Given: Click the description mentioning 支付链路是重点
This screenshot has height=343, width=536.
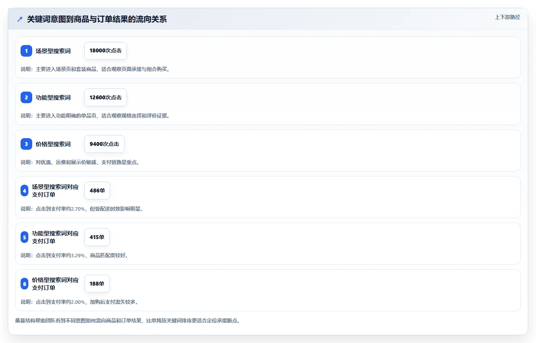Looking at the screenshot, I should tap(80, 162).
